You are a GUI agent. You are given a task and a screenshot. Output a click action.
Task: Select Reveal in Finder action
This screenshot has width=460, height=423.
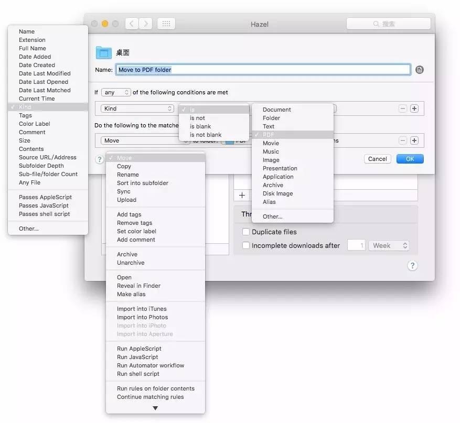click(x=138, y=286)
